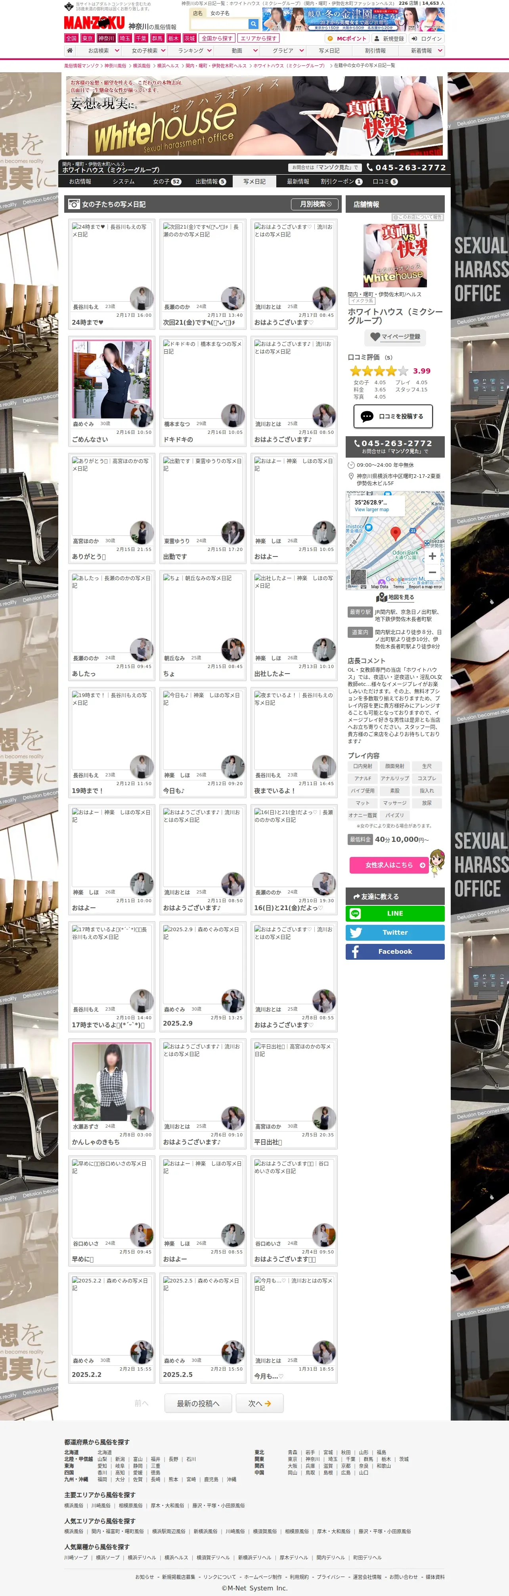Switch to お店情報 tab
This screenshot has width=509, height=1596.
tap(80, 181)
